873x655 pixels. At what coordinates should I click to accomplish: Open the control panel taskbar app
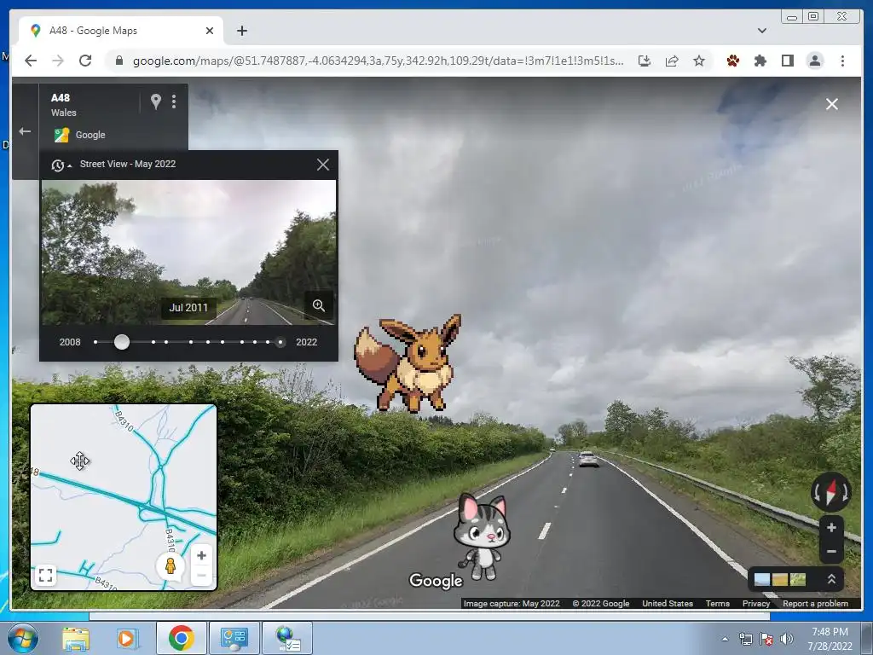(x=234, y=638)
